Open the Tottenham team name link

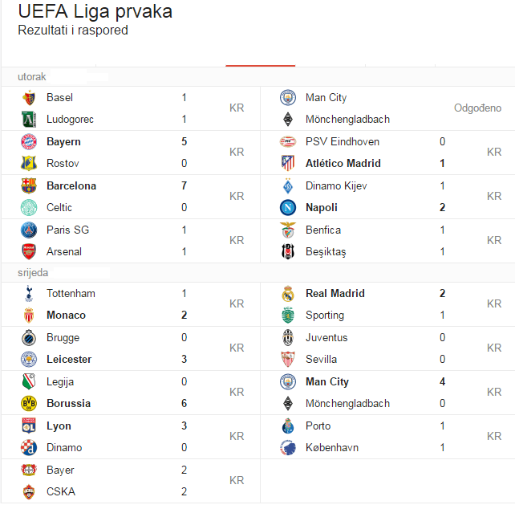pyautogui.click(x=71, y=293)
